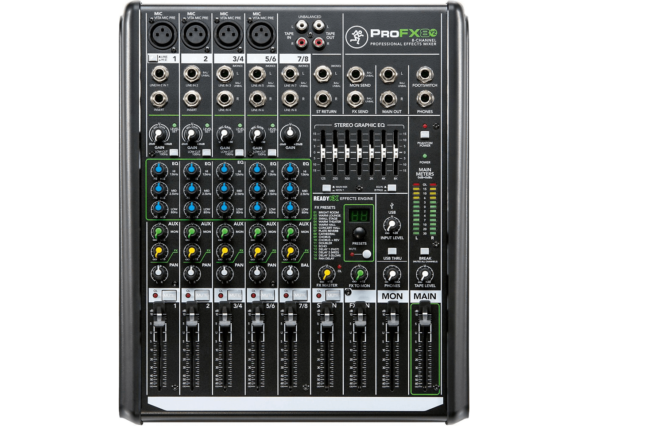Viewport: 663px width, 430px height.
Task: Click the 500 Hz graphic EQ slider
Action: tap(347, 152)
